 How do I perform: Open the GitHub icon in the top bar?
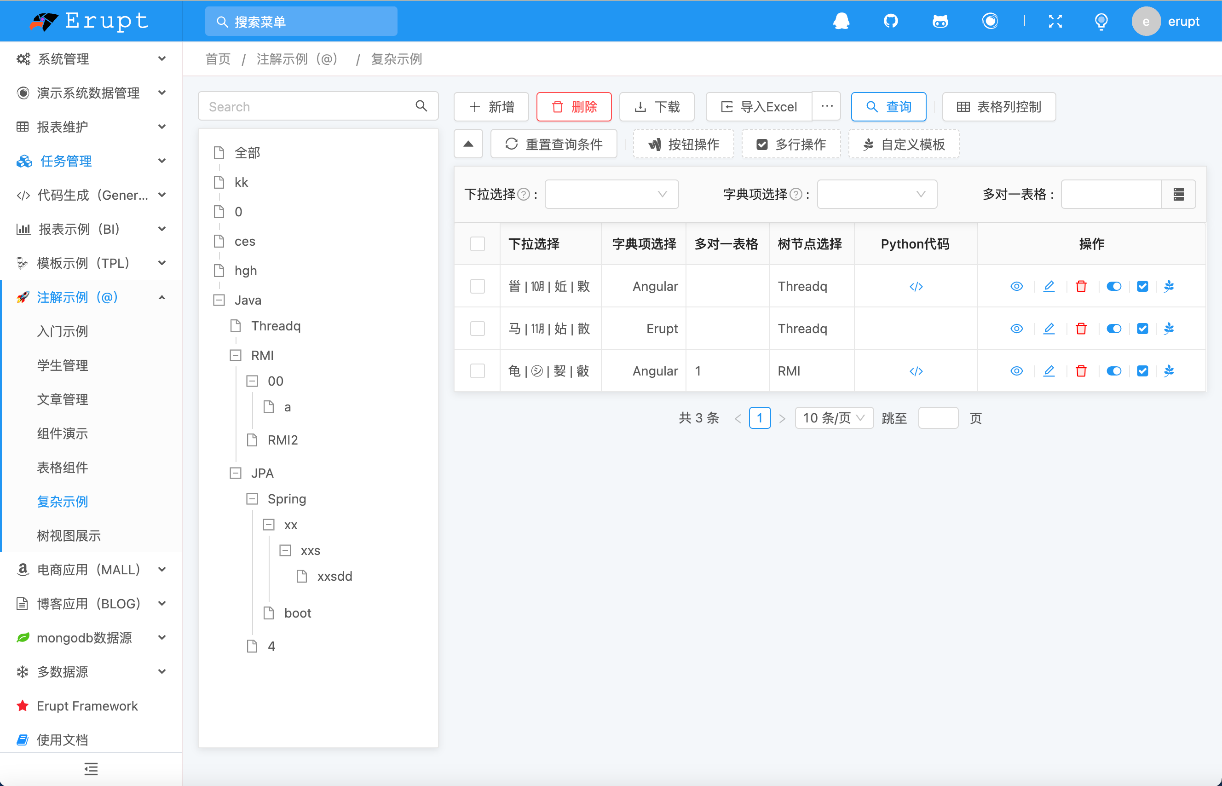pos(891,21)
